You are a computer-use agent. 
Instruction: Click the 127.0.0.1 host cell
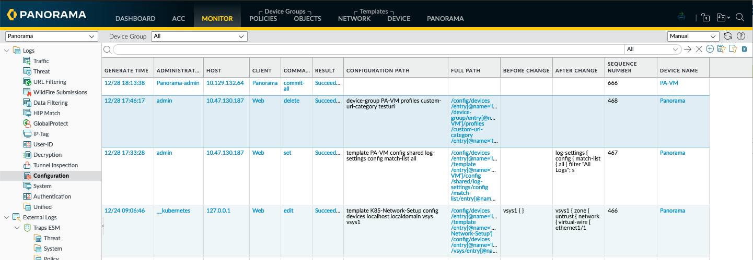218,211
